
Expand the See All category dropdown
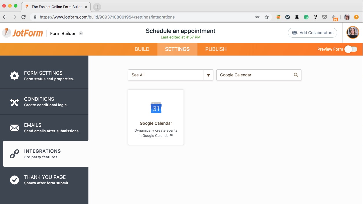tap(170, 75)
